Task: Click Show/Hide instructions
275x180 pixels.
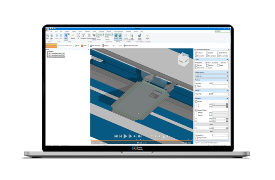Action: (x=65, y=46)
